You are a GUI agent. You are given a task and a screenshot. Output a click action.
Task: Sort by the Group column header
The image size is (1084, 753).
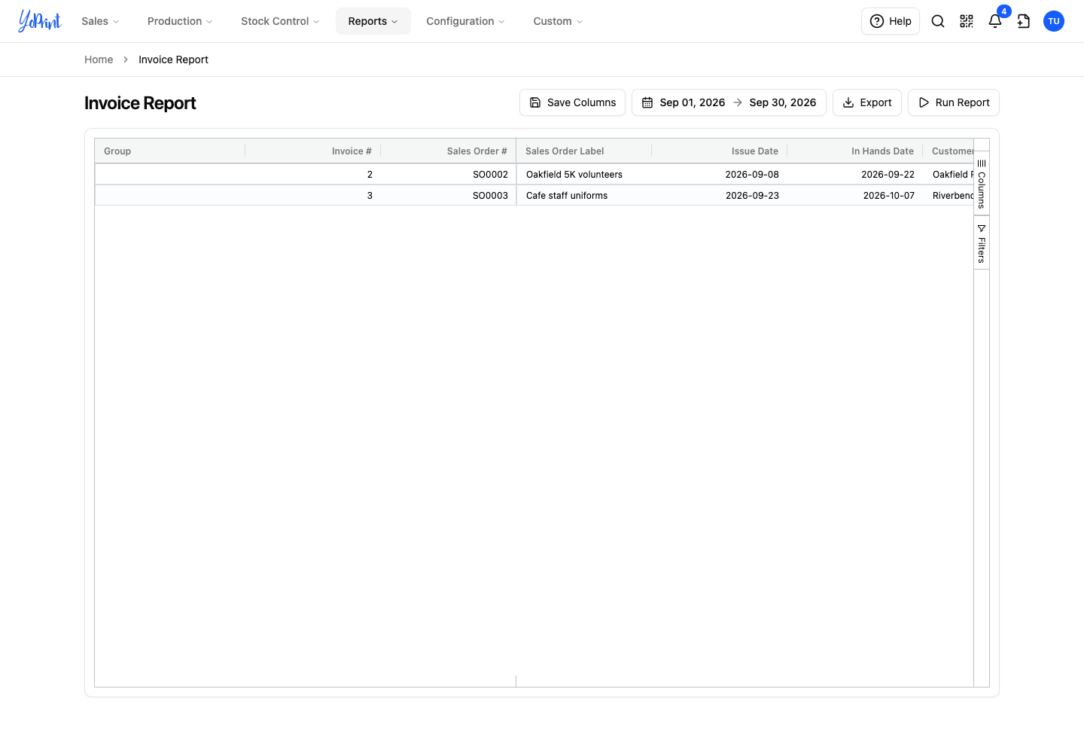[x=170, y=151]
